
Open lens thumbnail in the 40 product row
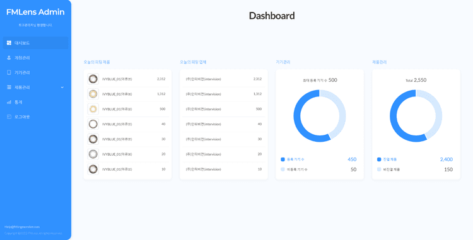[x=93, y=124]
